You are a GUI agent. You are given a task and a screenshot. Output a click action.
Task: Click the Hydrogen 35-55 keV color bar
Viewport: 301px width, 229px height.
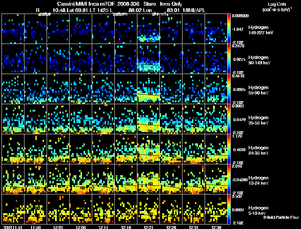pos(229,119)
